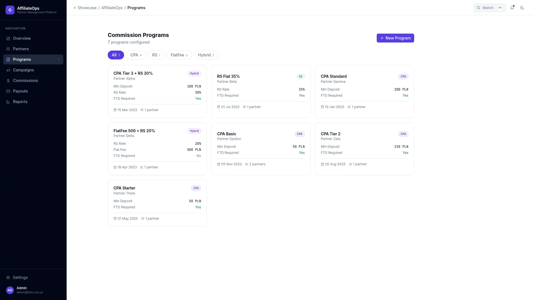This screenshot has height=300, width=533.
Task: Click the Commissions dollar icon in the sidebar
Action: coord(8,81)
